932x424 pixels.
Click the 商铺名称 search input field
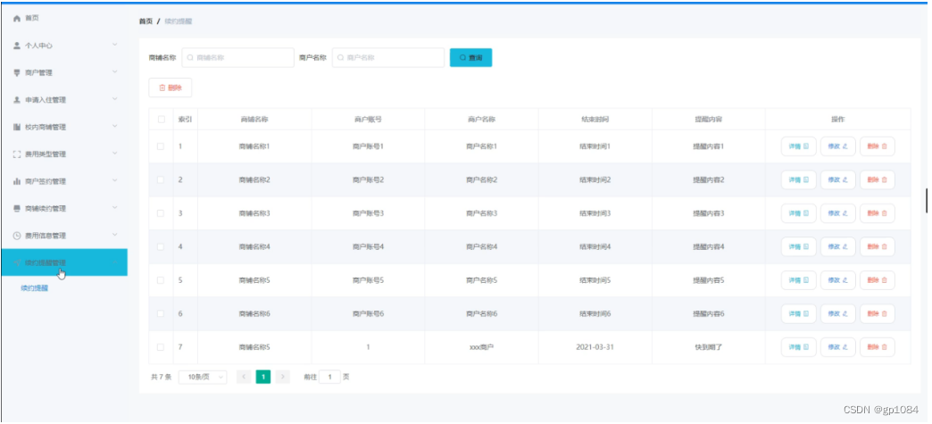tap(237, 58)
